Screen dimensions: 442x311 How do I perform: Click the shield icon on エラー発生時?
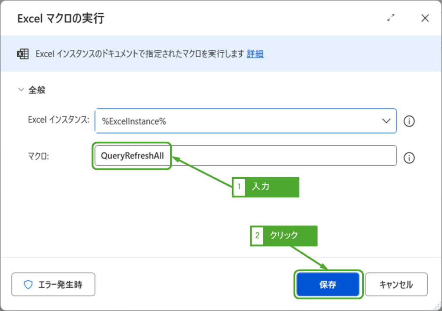coord(28,285)
